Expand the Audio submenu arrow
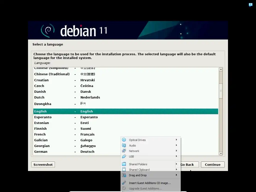This screenshot has width=256, height=192. [176, 145]
